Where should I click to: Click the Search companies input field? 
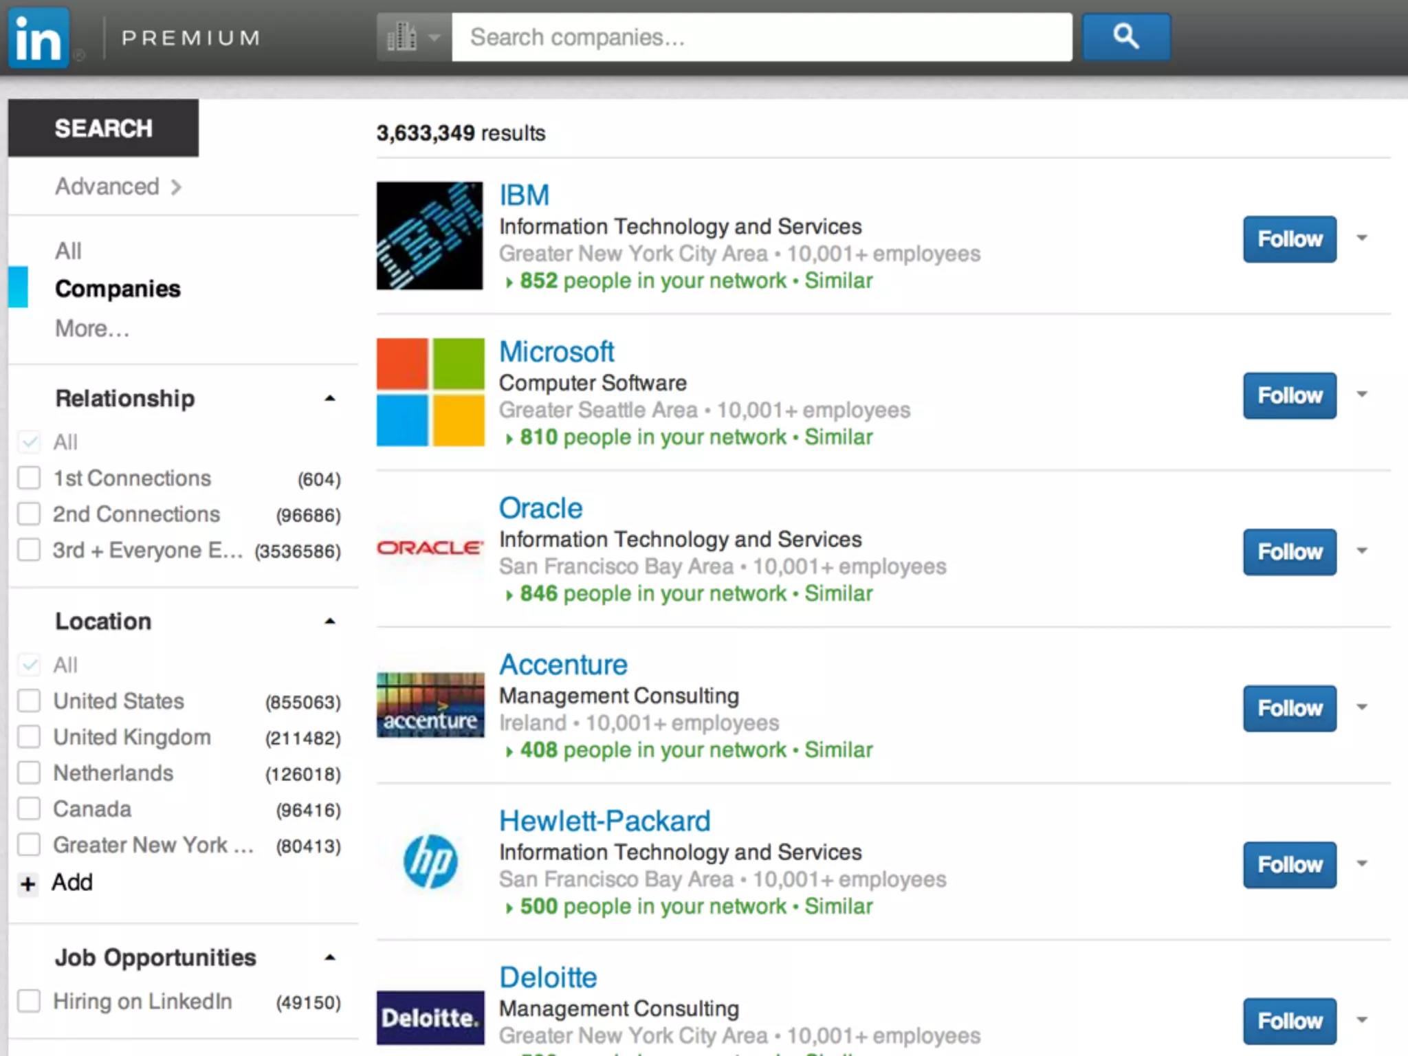click(762, 36)
